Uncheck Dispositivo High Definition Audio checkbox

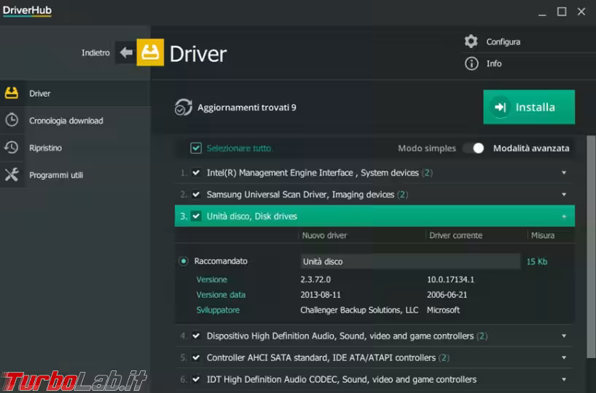[x=196, y=336]
